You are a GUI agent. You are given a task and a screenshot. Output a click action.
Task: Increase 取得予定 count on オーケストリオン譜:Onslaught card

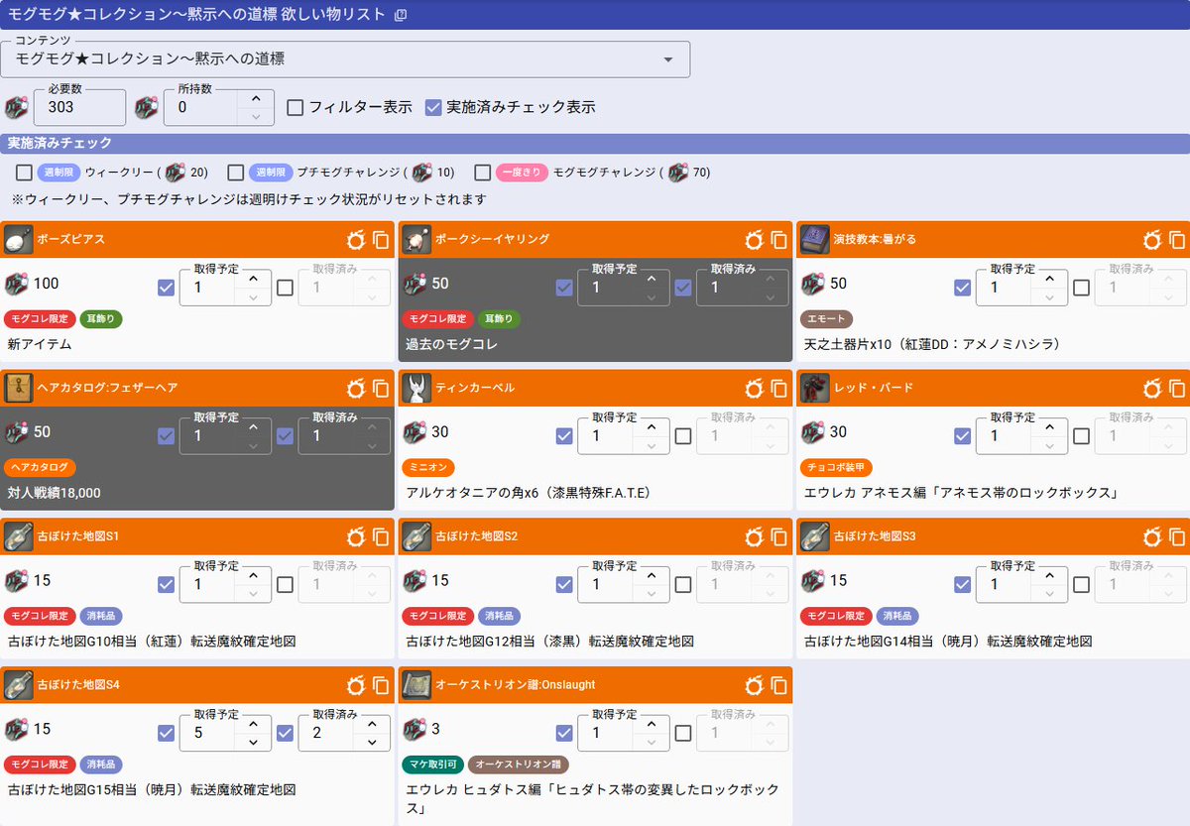pos(651,724)
